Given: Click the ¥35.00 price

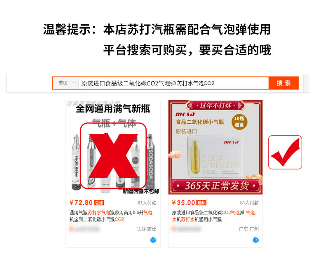Looking at the screenshot, I should [183, 202].
